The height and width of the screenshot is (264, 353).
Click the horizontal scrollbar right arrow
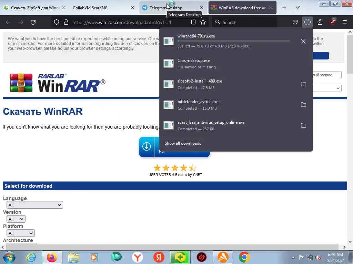point(344,247)
